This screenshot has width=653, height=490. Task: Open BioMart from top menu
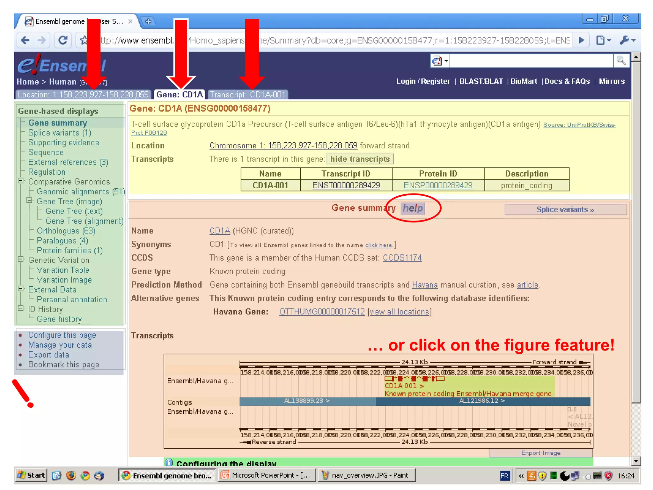524,81
